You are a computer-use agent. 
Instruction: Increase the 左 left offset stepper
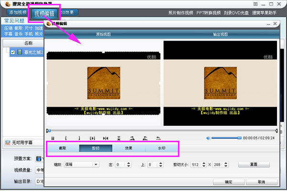tap(129, 163)
